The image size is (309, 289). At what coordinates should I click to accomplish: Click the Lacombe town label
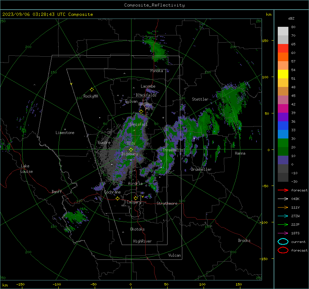[x=148, y=86]
